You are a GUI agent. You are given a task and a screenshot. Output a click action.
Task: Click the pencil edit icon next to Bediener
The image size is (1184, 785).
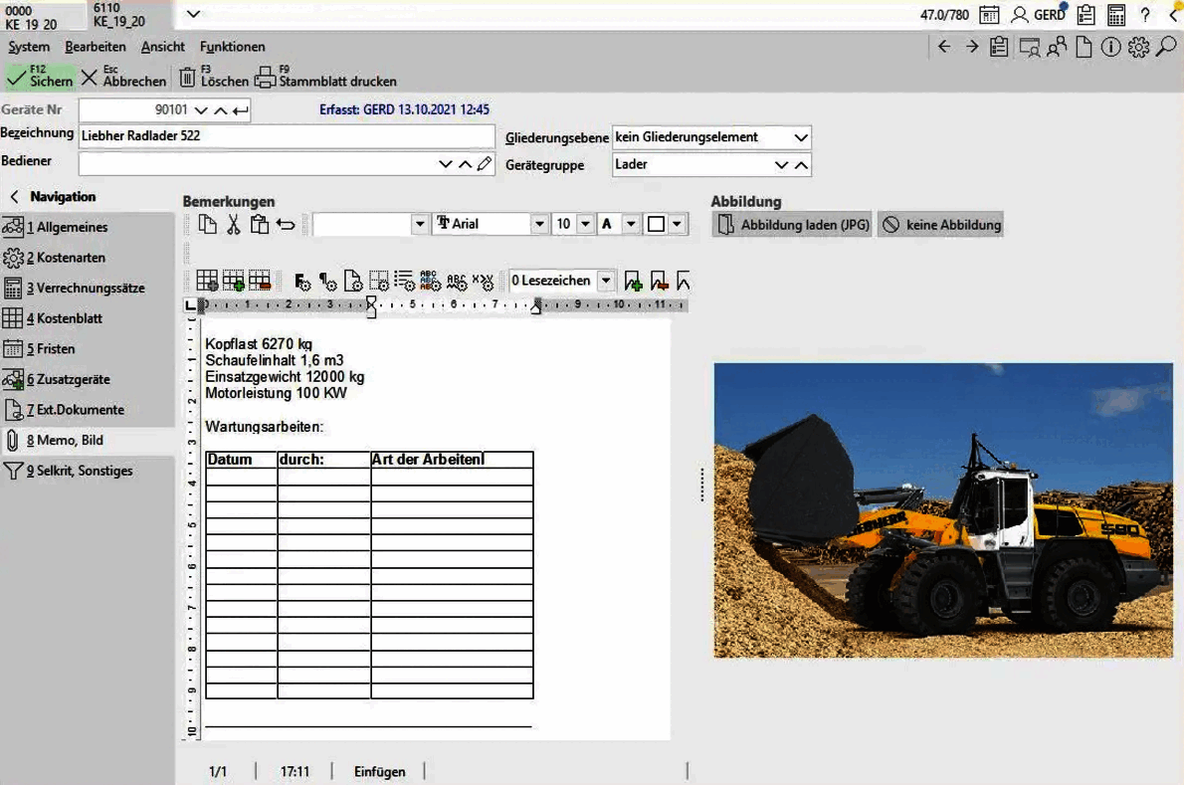click(x=485, y=164)
